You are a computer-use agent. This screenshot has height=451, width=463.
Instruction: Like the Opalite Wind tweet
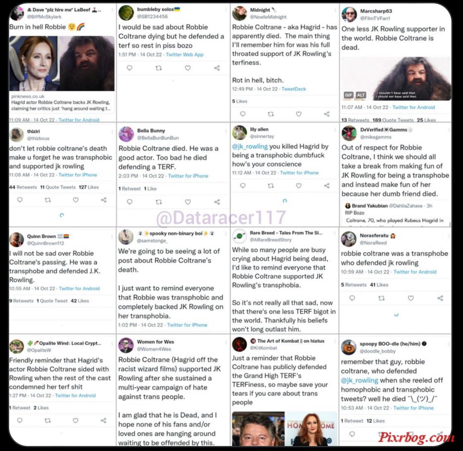click(76, 421)
